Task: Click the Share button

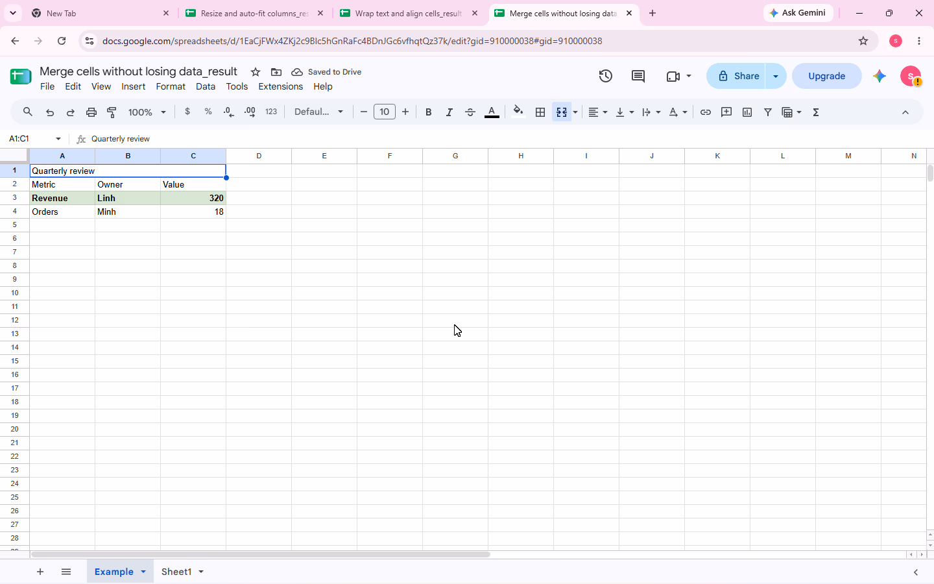Action: coord(737,76)
